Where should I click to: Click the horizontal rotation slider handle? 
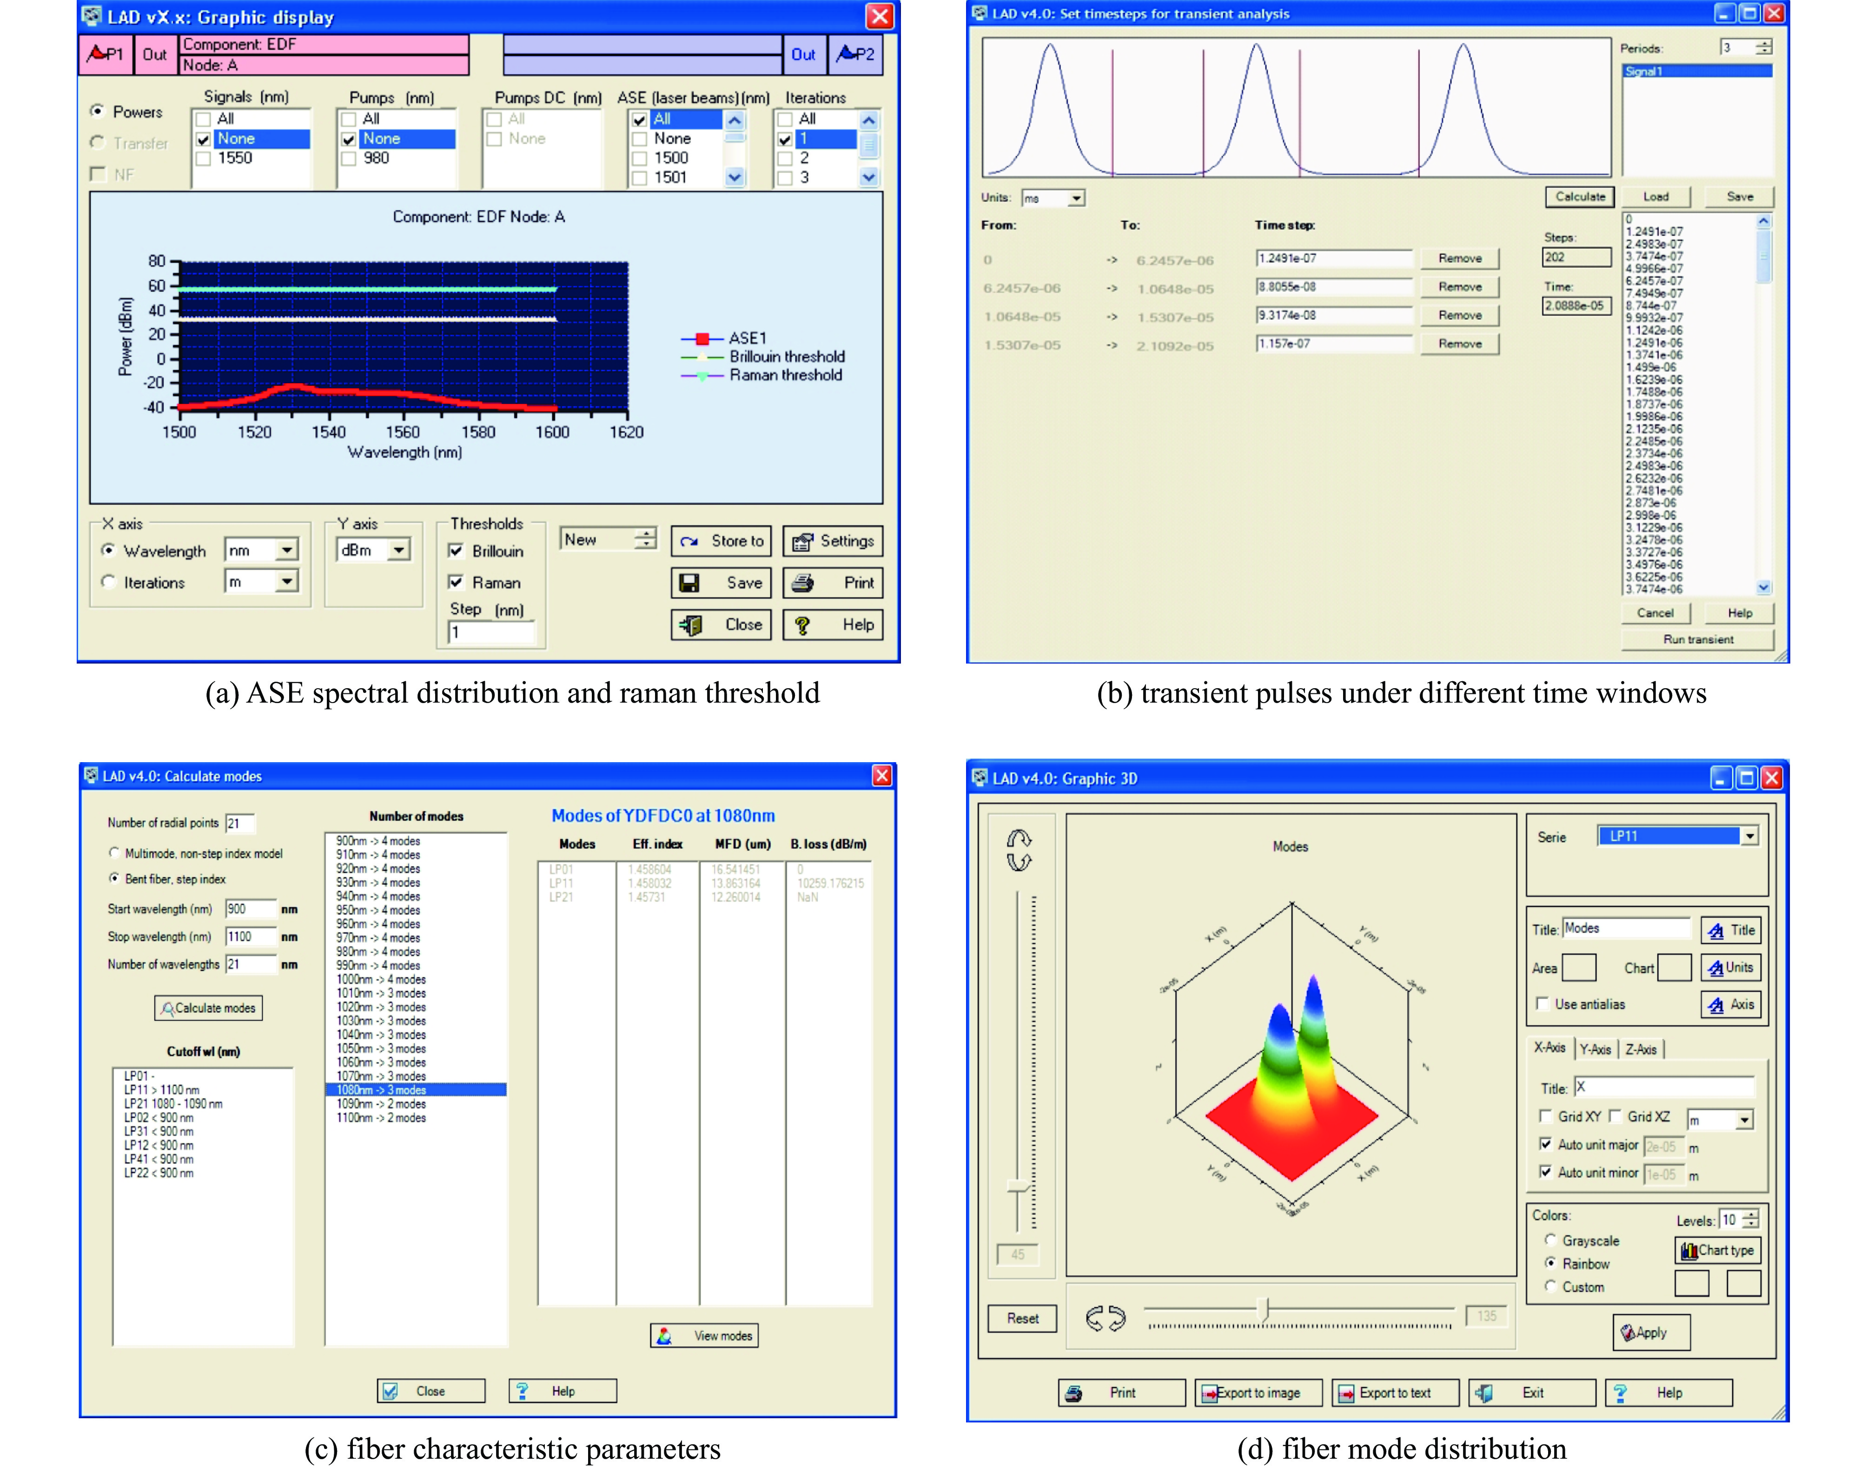1263,1309
